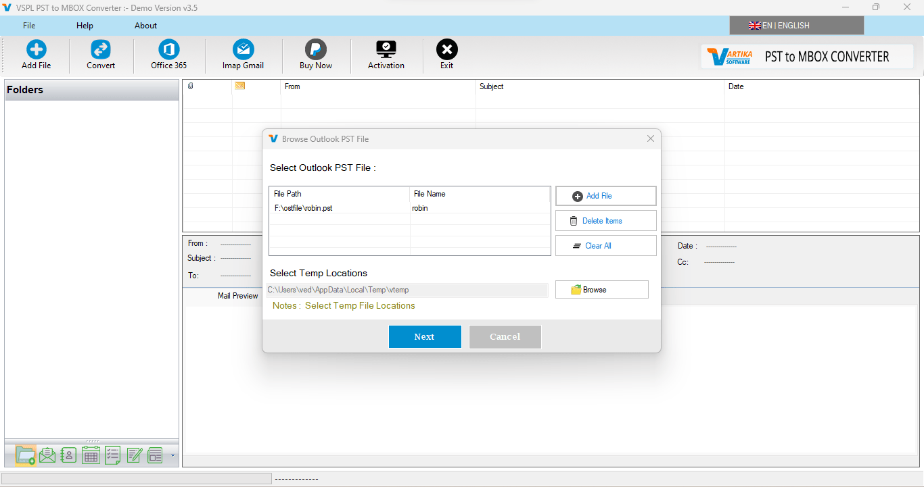Open the EN | ENGLISH language selector

point(796,26)
